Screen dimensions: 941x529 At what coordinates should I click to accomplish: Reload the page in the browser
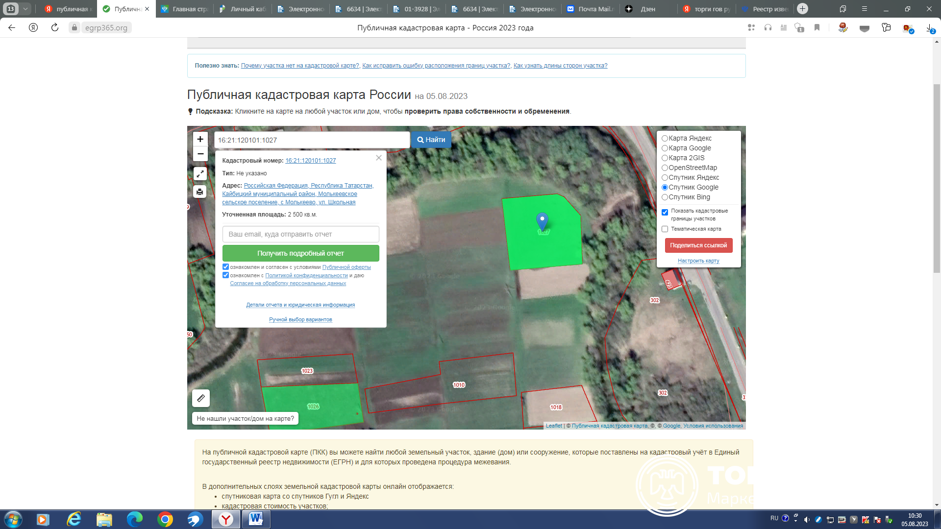coord(55,27)
